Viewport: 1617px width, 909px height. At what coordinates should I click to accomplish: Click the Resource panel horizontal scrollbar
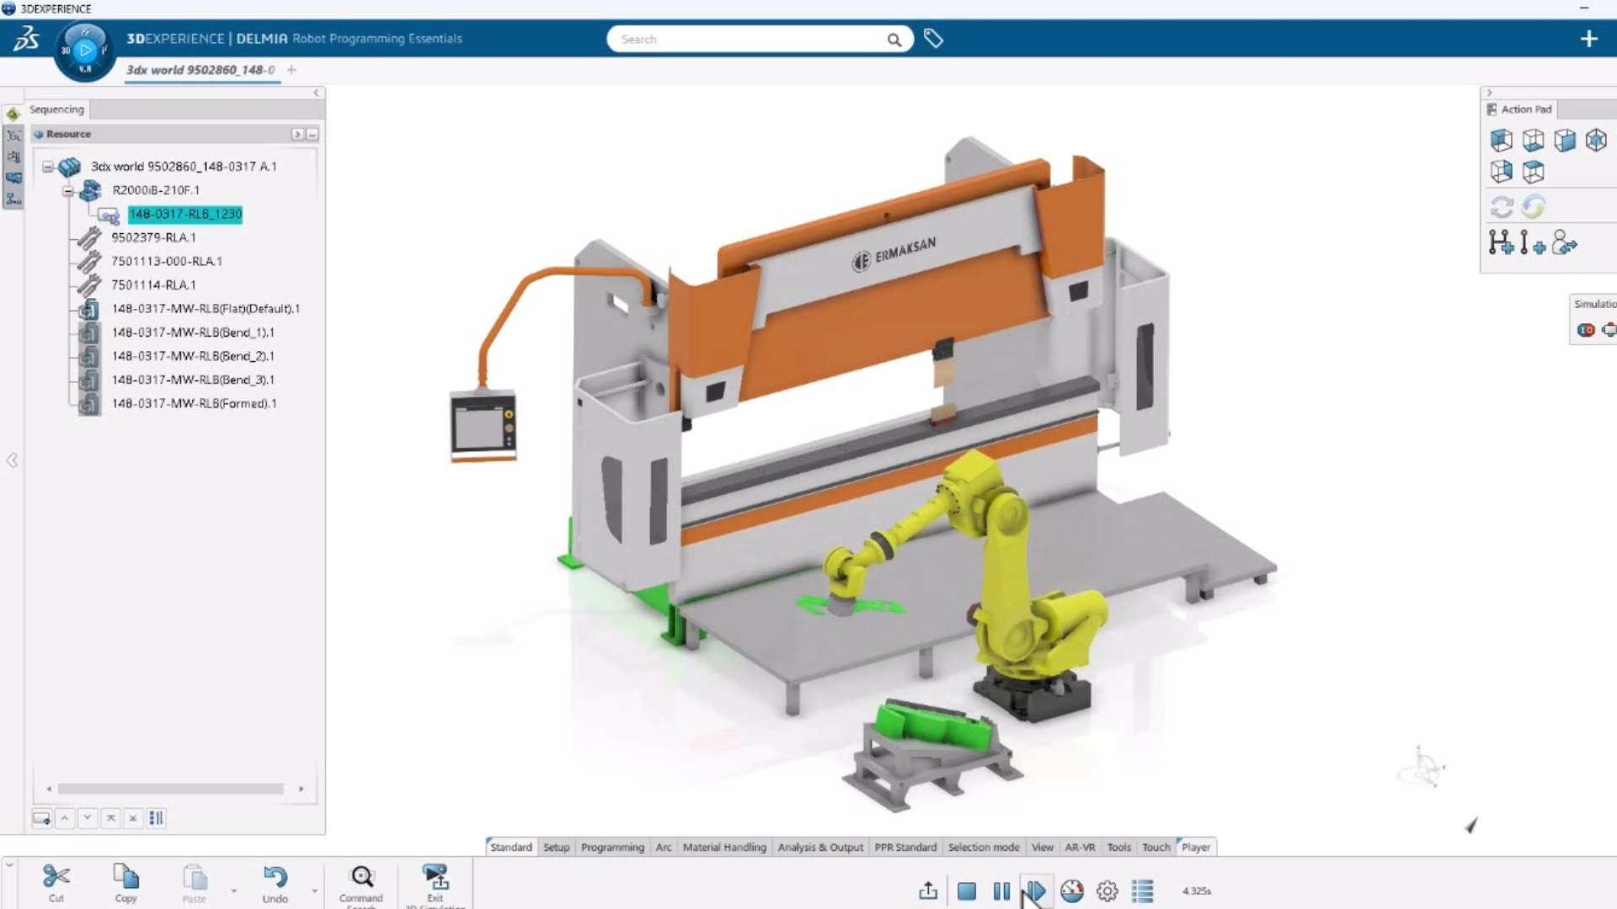click(170, 789)
